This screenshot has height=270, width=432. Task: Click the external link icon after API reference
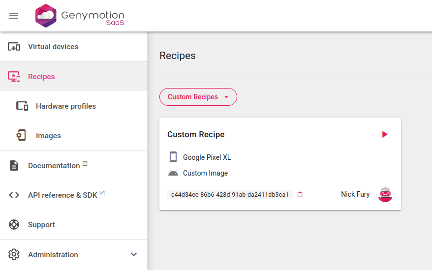point(102,193)
